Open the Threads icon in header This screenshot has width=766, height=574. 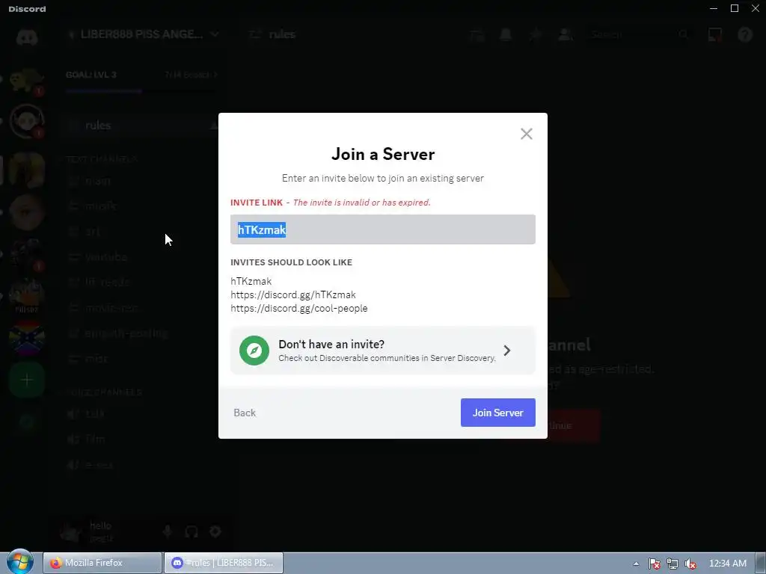477,34
